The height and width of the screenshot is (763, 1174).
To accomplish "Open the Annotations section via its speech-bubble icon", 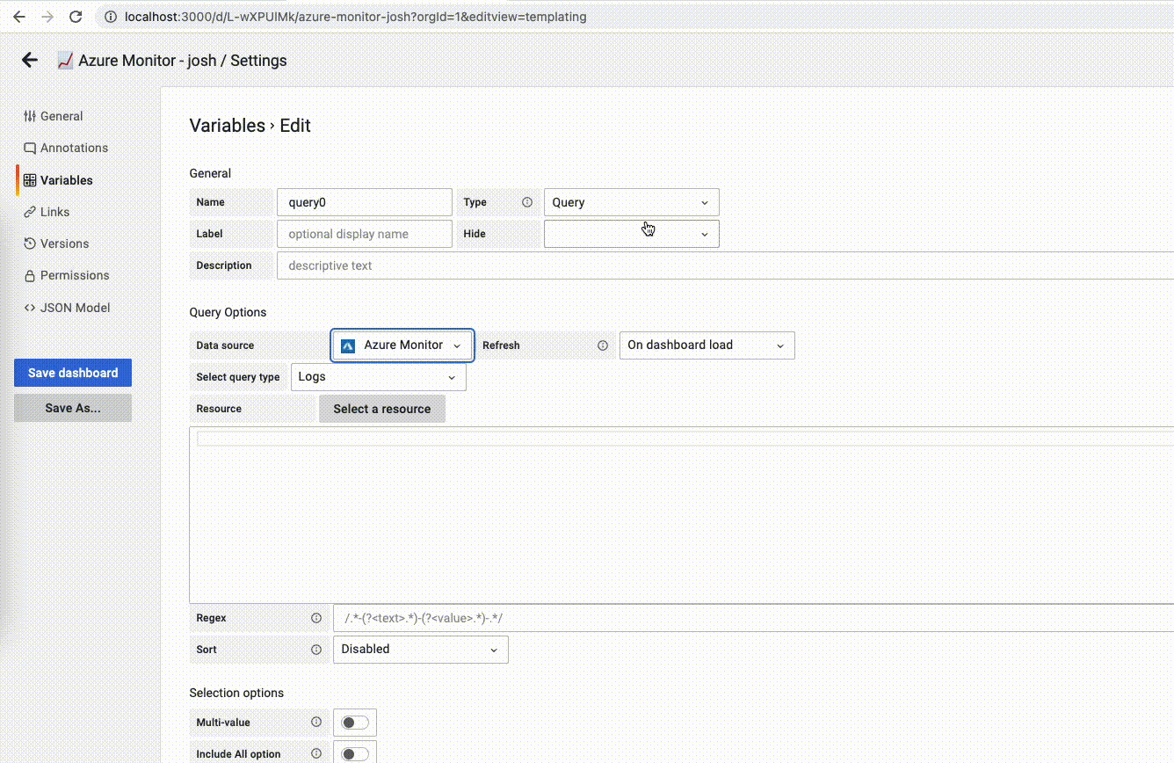I will click(x=30, y=148).
